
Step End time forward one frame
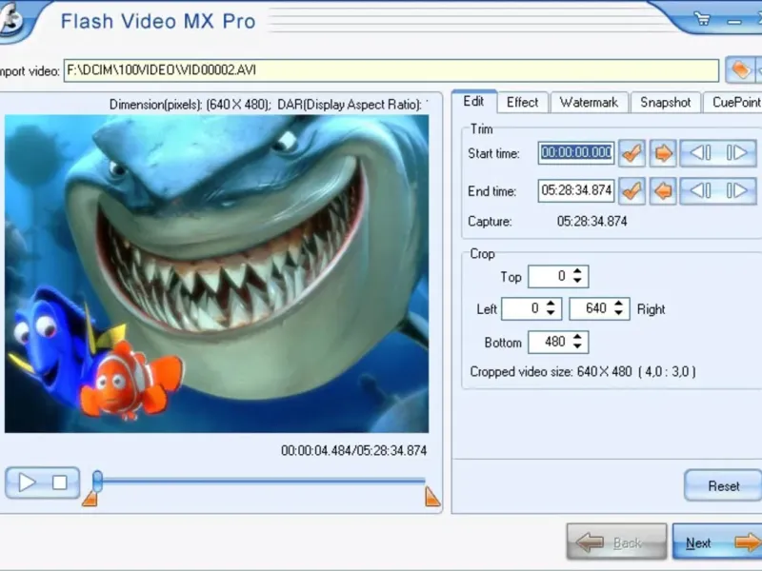tap(736, 191)
